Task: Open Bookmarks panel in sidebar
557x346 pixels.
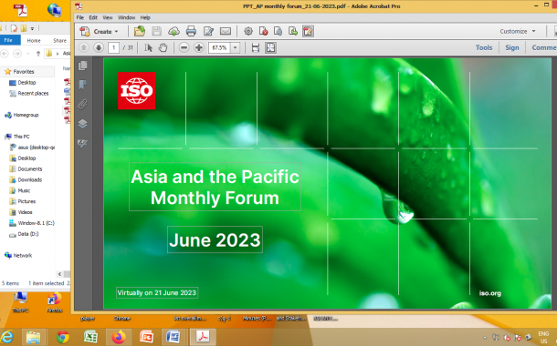Action: point(83,85)
